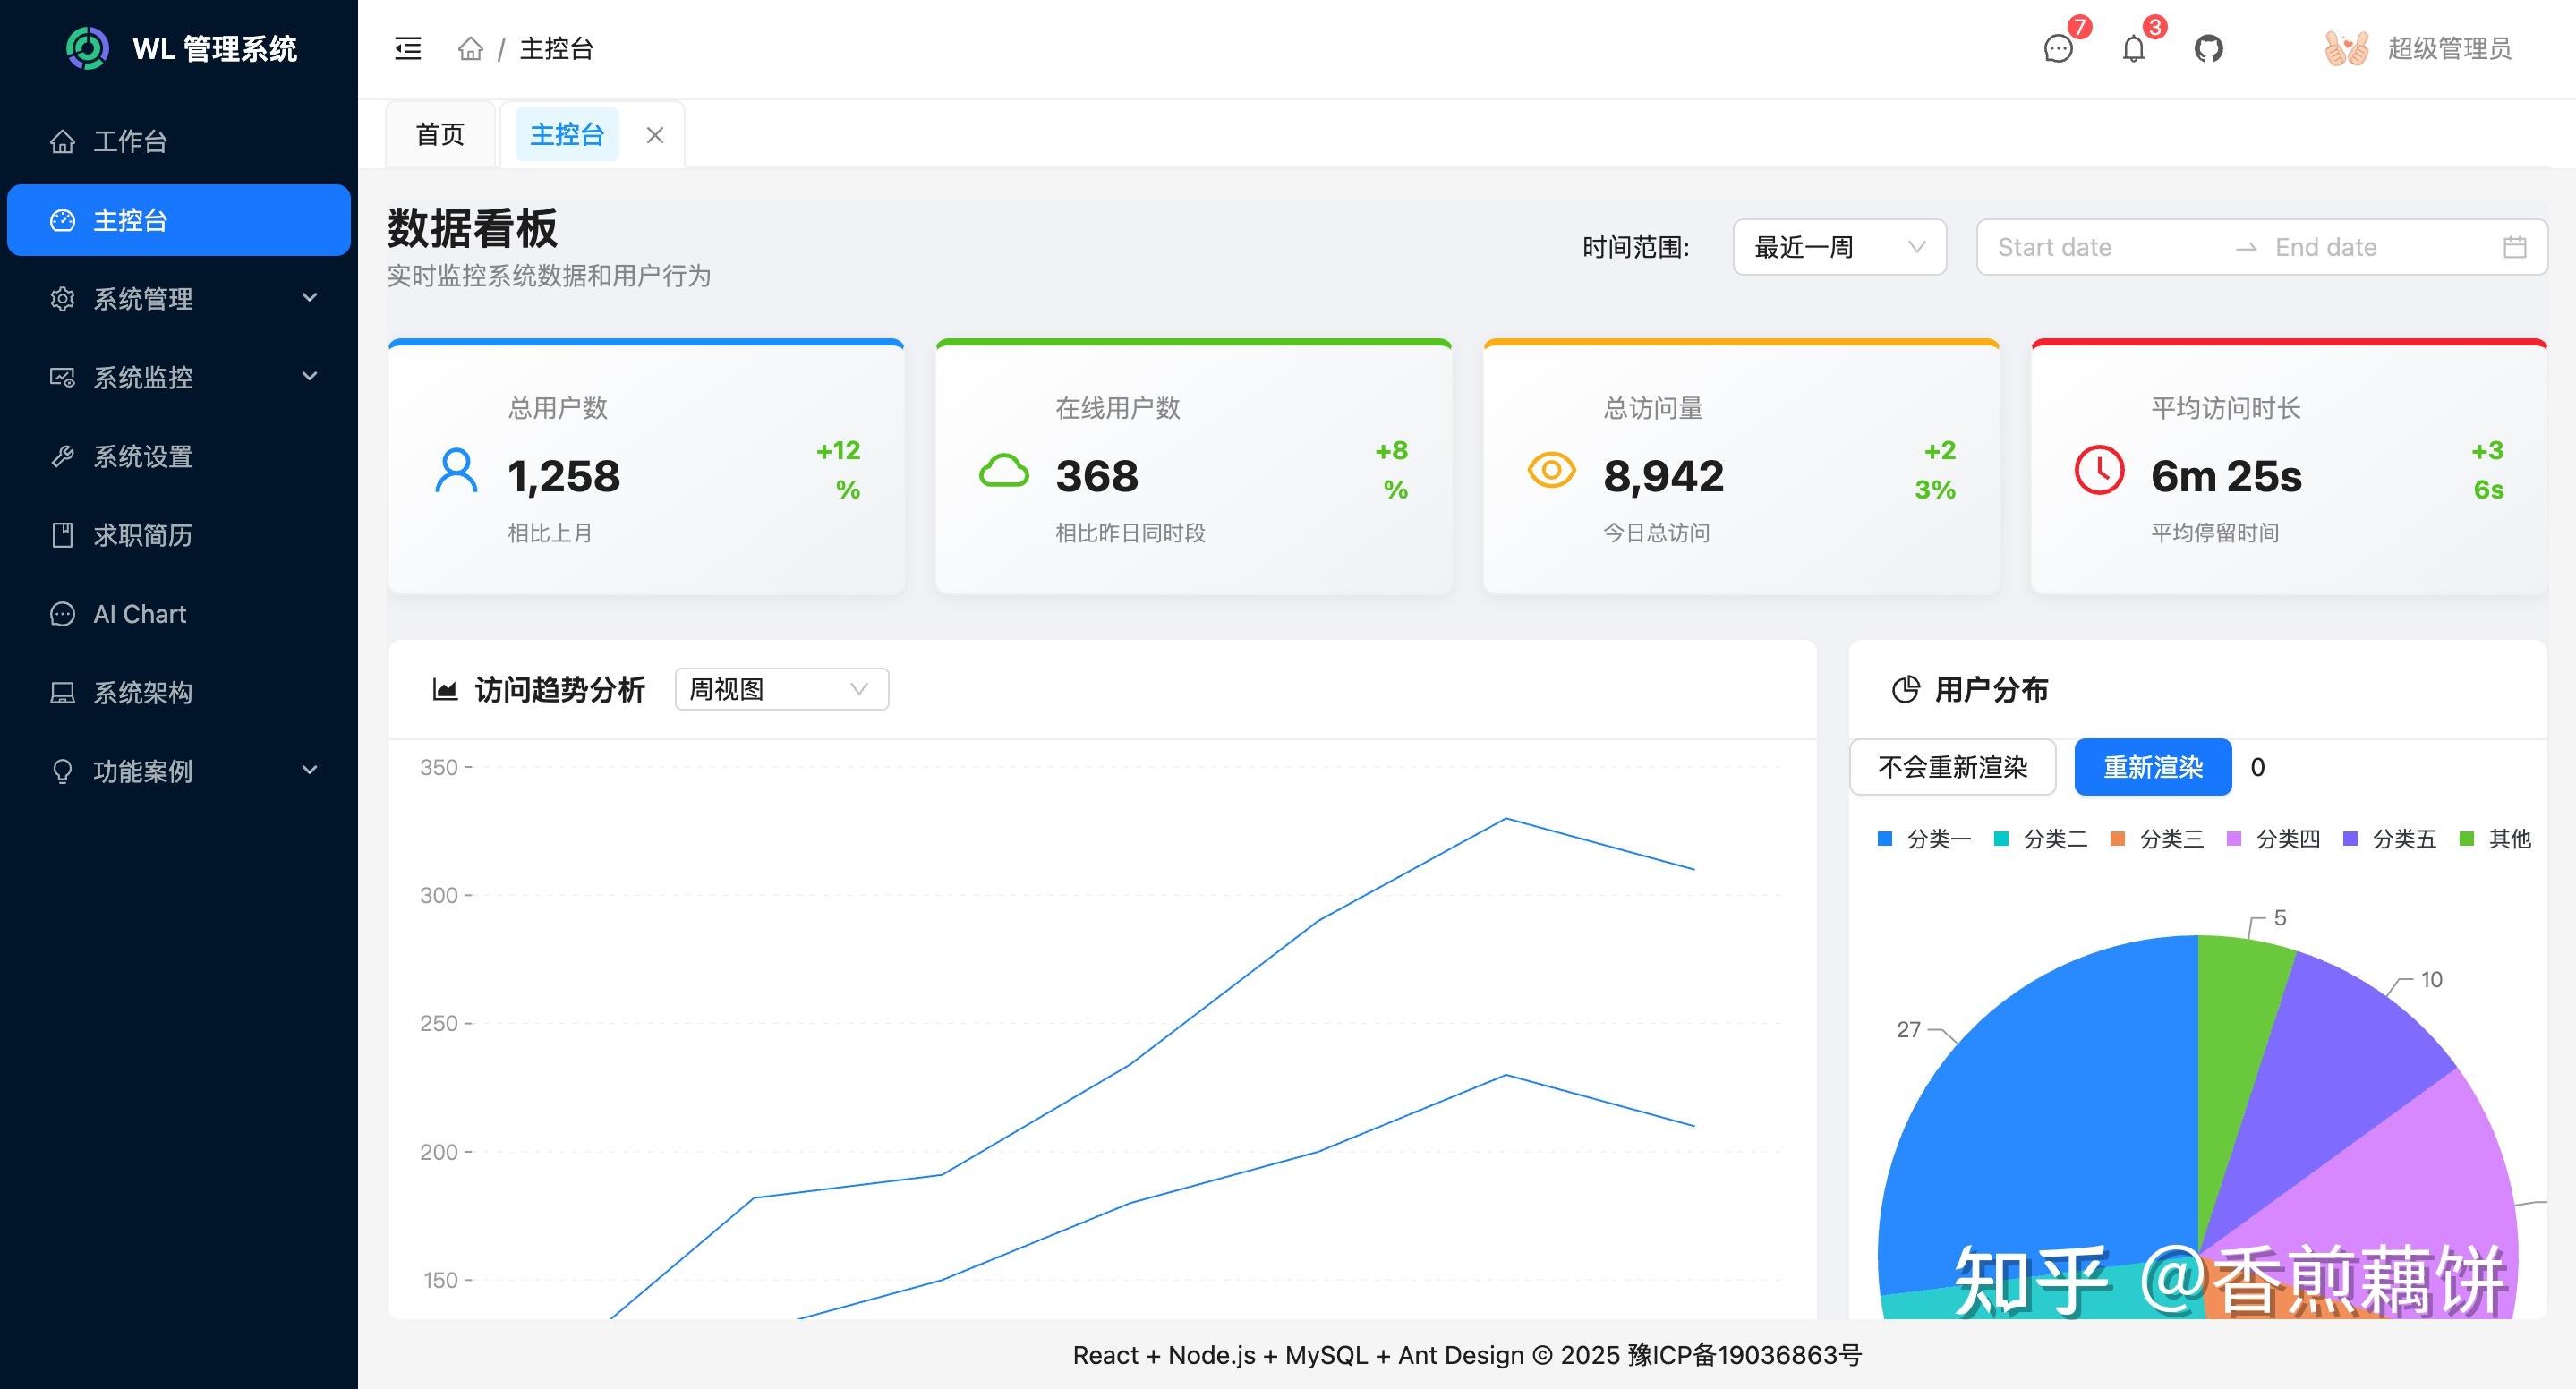Select 系统架构 in the sidebar

coord(143,692)
